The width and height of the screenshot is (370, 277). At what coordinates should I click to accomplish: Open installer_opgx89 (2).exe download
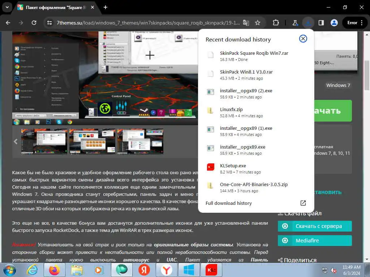point(256,93)
